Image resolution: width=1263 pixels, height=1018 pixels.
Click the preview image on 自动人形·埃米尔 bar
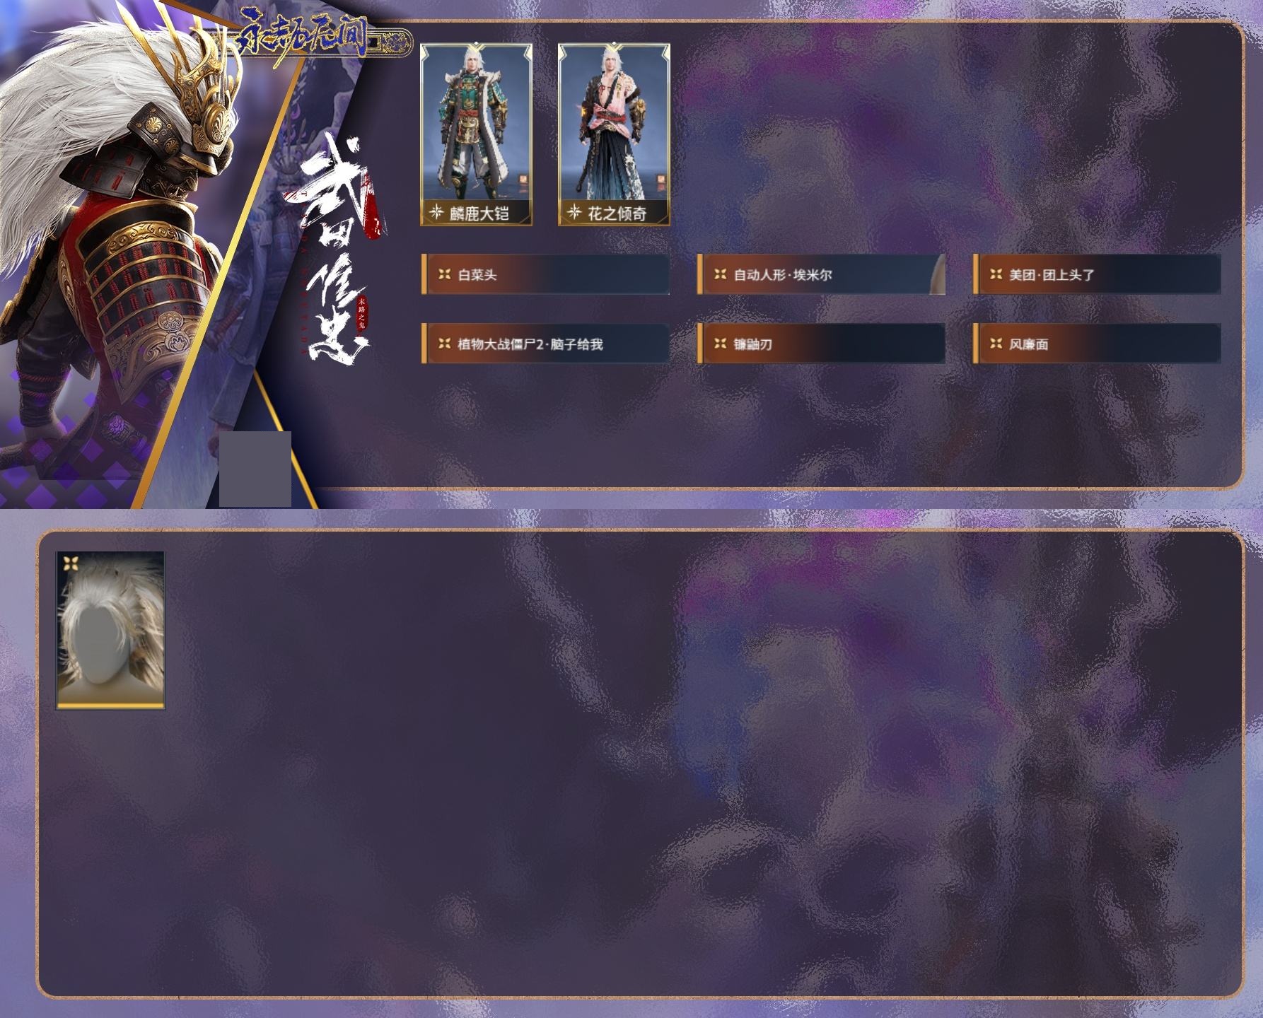click(x=936, y=274)
